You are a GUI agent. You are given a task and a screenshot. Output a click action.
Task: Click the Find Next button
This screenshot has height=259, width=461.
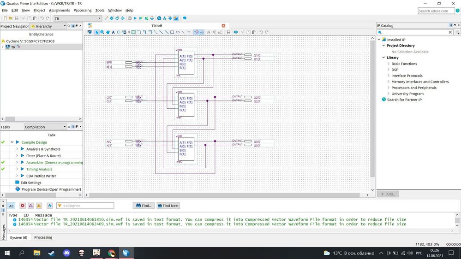[x=168, y=206]
